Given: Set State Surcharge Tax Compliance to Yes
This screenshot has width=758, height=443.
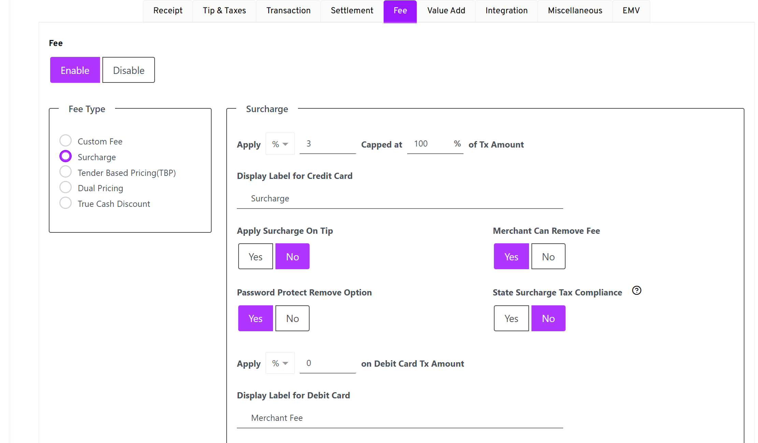Looking at the screenshot, I should click(511, 319).
